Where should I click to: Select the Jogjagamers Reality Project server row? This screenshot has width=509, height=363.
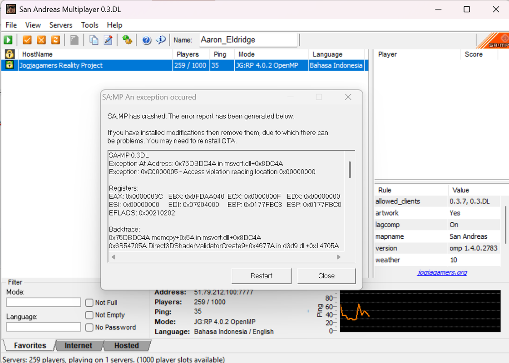click(184, 65)
